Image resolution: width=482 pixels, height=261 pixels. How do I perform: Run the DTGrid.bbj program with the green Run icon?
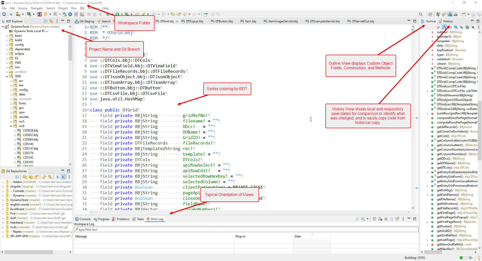click(117, 14)
